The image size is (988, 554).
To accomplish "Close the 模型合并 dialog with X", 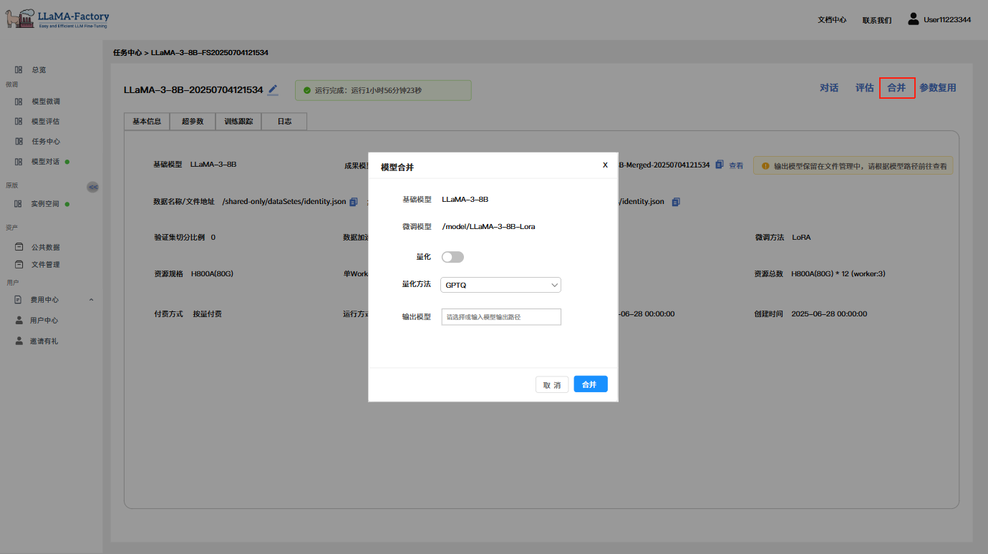I will tap(605, 165).
